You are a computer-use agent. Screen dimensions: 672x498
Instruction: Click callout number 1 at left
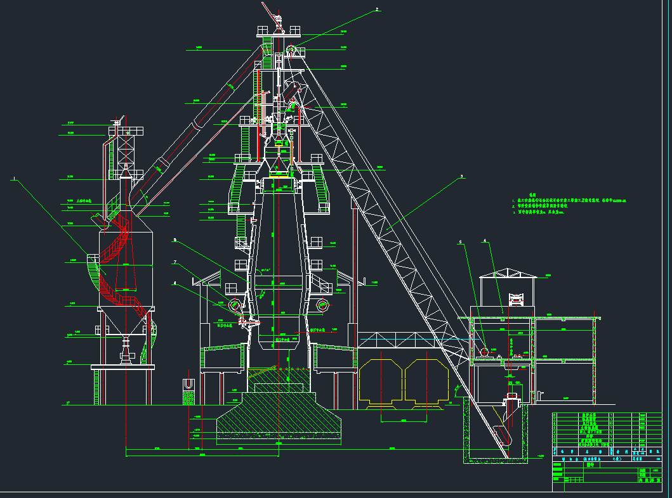(13, 179)
